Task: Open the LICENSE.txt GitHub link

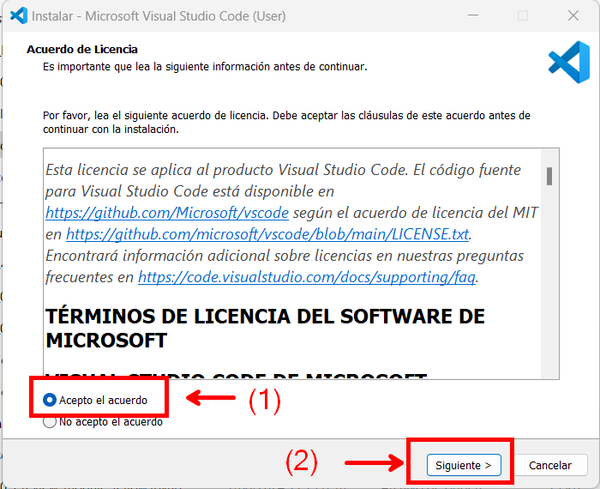Action: 267,234
